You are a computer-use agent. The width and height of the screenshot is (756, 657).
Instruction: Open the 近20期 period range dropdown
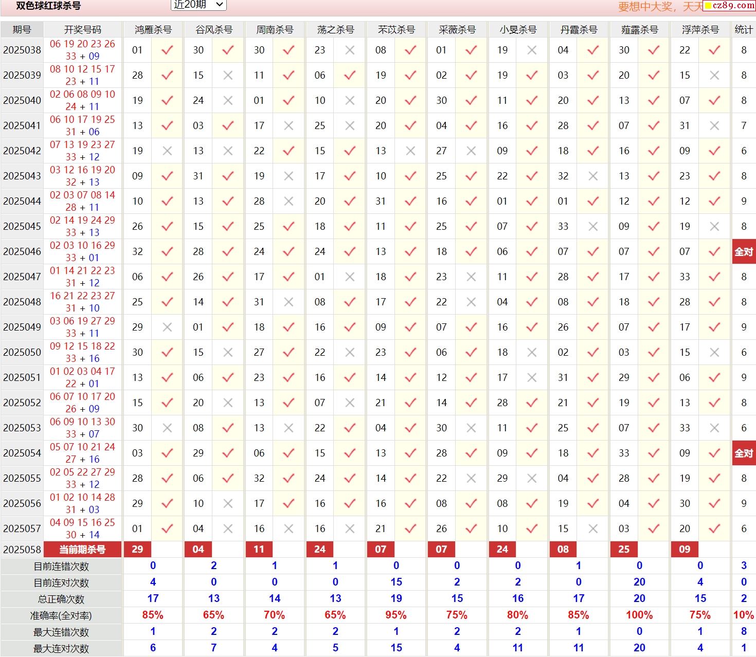(199, 5)
